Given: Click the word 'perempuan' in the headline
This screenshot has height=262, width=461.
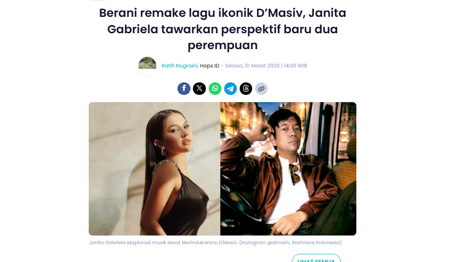Looking at the screenshot, I should [223, 46].
